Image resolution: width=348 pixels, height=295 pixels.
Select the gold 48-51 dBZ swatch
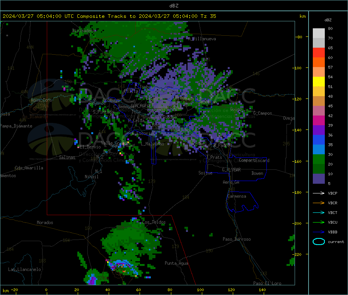pos(319,91)
